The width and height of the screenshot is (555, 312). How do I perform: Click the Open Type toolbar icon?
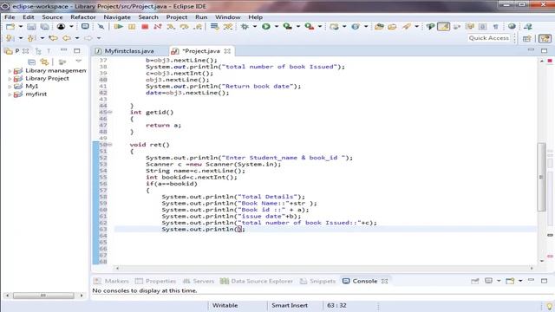pos(379,27)
